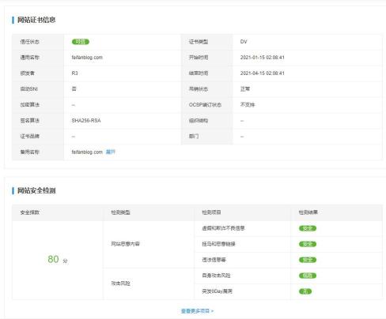Click the 自身攻击风险 detection item

pos(216,276)
